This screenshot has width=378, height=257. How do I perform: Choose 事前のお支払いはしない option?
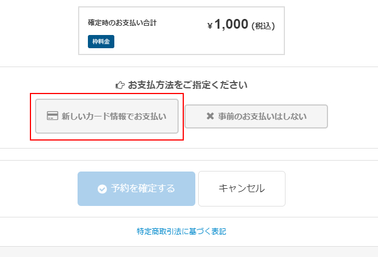pyautogui.click(x=256, y=116)
